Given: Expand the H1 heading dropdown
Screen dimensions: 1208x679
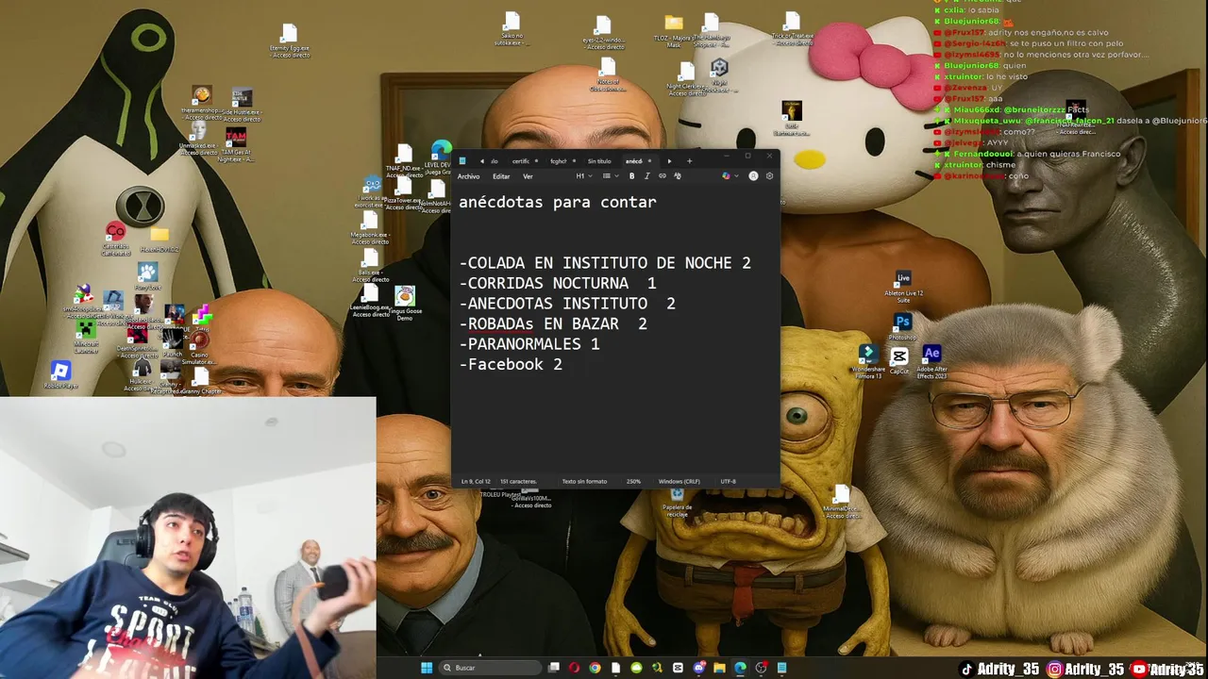Looking at the screenshot, I should pyautogui.click(x=584, y=175).
